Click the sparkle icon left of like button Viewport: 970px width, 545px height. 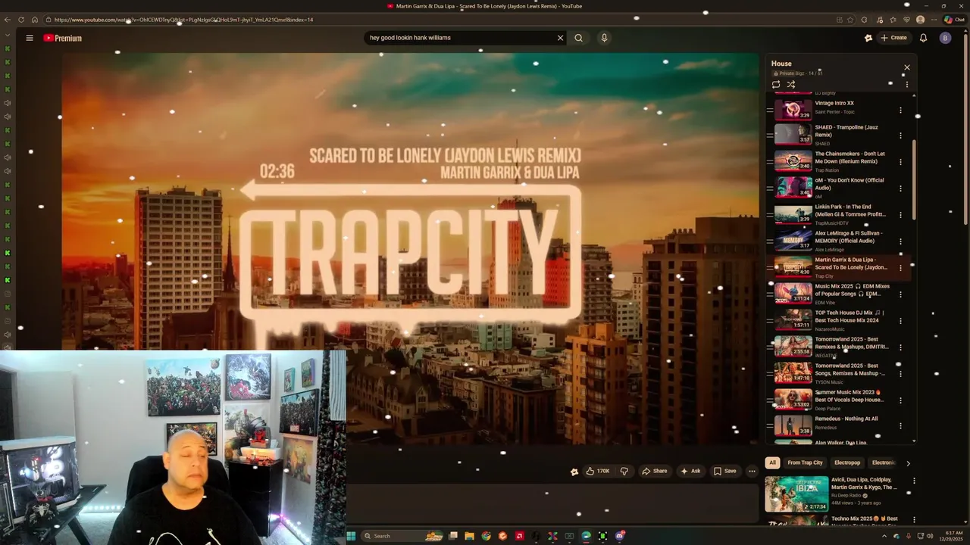click(x=574, y=472)
